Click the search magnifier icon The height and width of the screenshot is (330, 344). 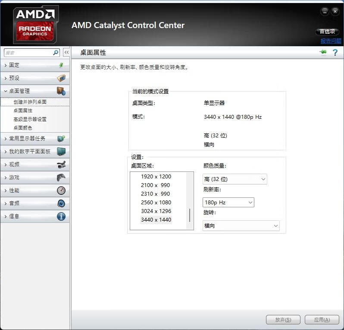pyautogui.click(x=56, y=53)
